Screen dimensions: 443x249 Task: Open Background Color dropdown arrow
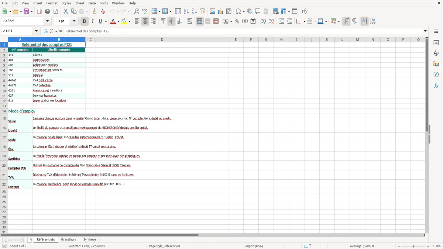click(130, 21)
